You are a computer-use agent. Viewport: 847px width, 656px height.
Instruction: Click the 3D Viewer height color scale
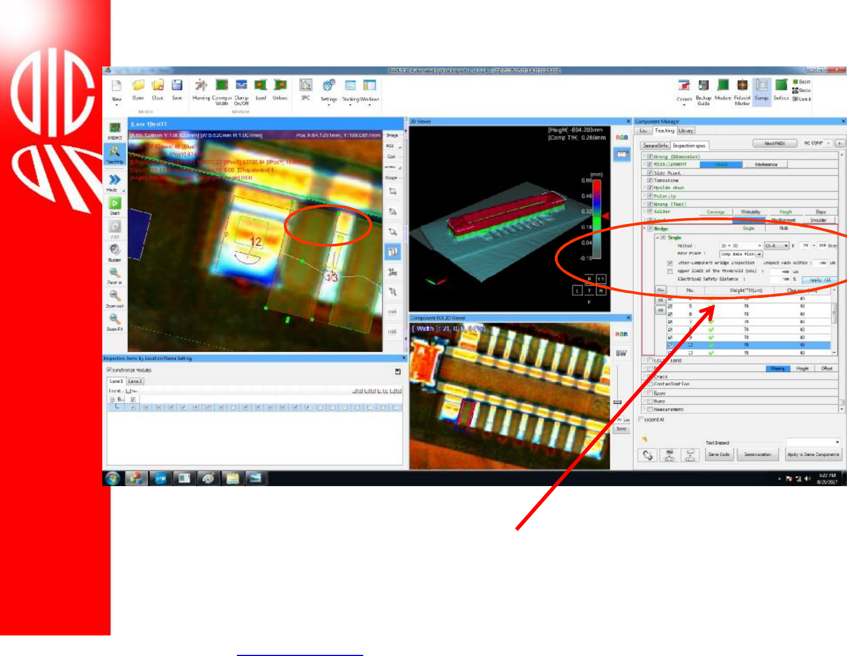click(597, 219)
